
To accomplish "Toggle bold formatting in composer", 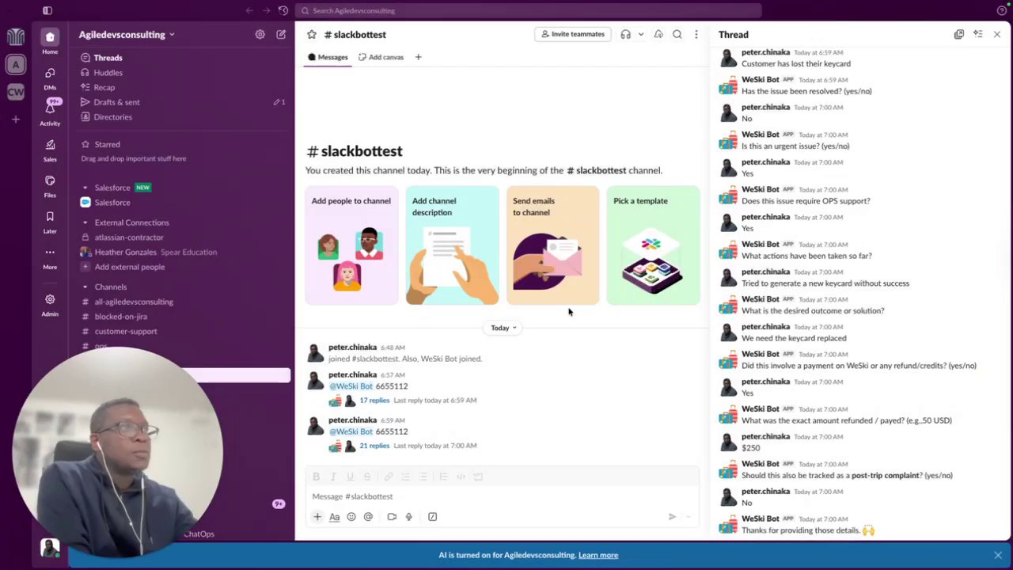I will point(316,477).
